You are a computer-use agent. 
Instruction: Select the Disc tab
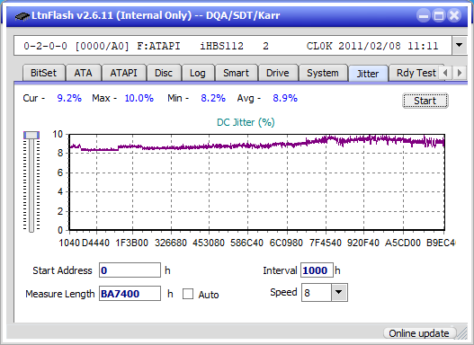[x=164, y=73]
